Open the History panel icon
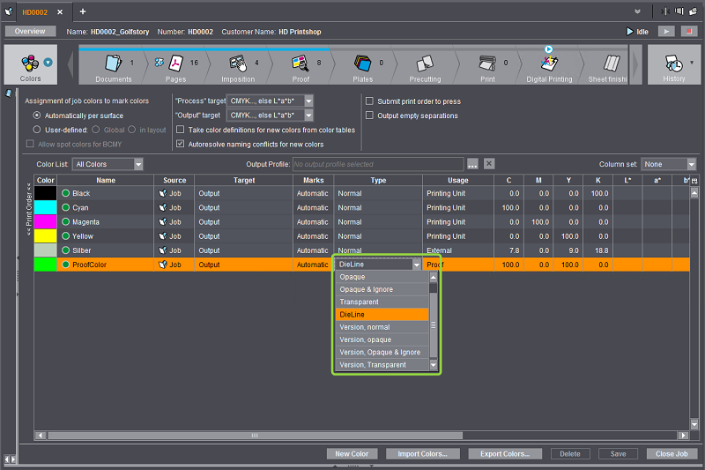705x470 pixels. tap(673, 64)
